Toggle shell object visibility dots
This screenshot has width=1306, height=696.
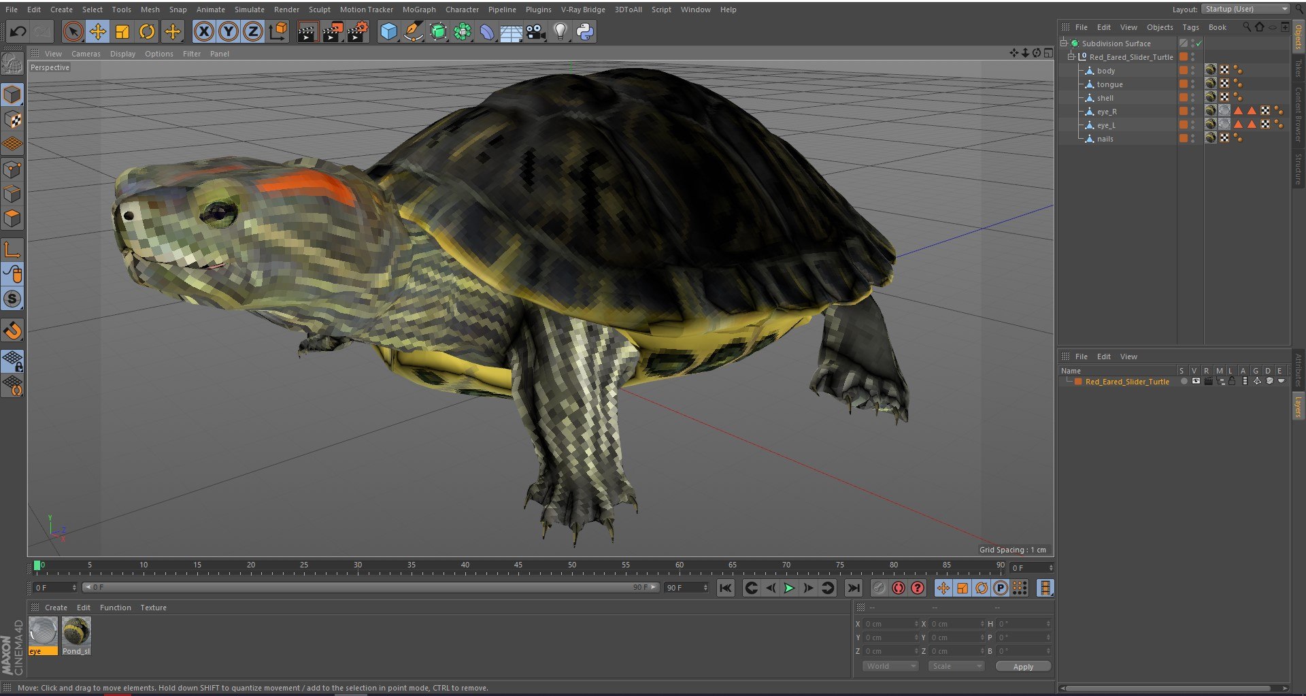1192,98
